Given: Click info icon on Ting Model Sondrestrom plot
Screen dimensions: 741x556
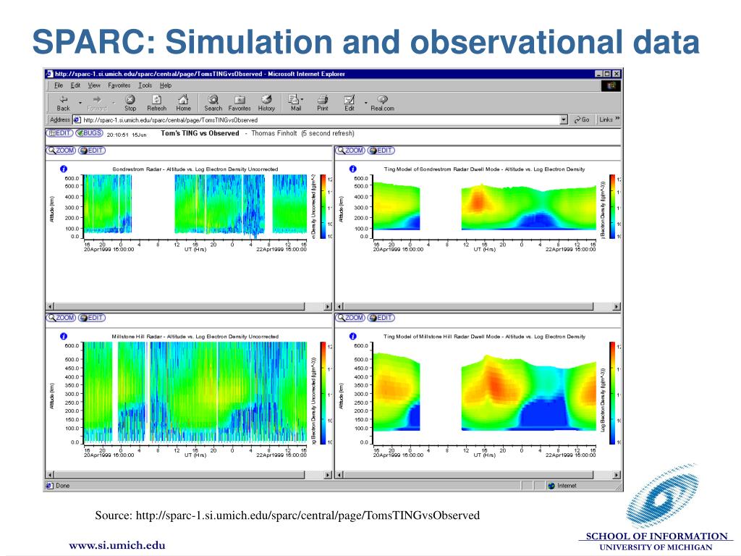Looking at the screenshot, I should pos(353,169).
